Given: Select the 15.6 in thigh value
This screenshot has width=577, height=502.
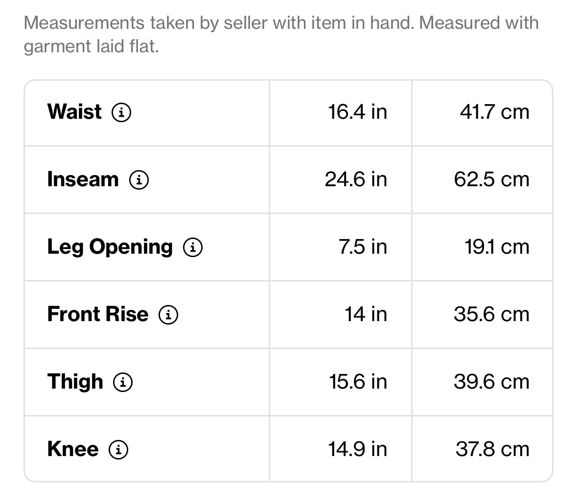Looking at the screenshot, I should [x=358, y=381].
